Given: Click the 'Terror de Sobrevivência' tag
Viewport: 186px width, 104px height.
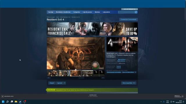Looking at the screenshot, I should click(x=128, y=72).
